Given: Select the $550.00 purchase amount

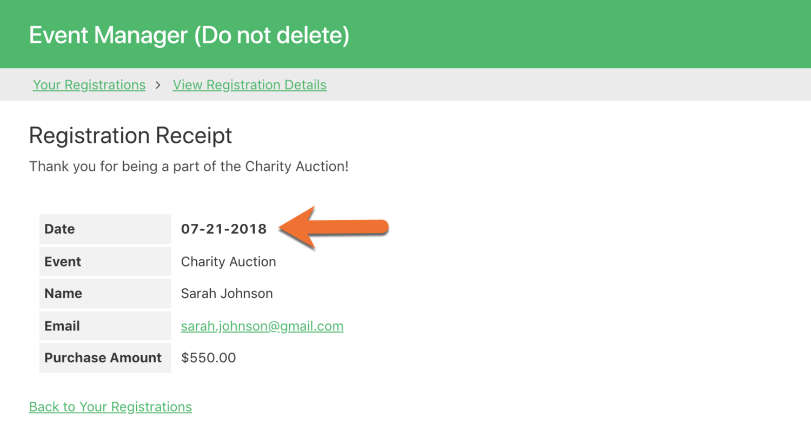Looking at the screenshot, I should coord(208,358).
